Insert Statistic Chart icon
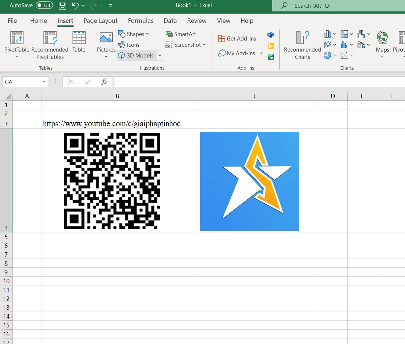The height and width of the screenshot is (344, 405). (344, 45)
